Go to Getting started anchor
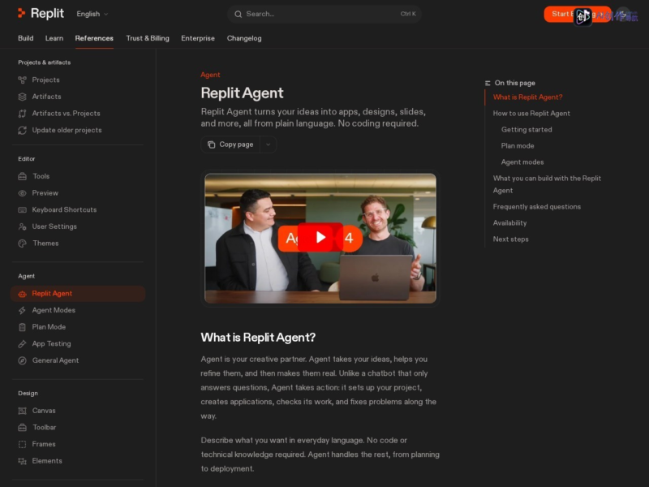This screenshot has width=649, height=487. pyautogui.click(x=526, y=130)
